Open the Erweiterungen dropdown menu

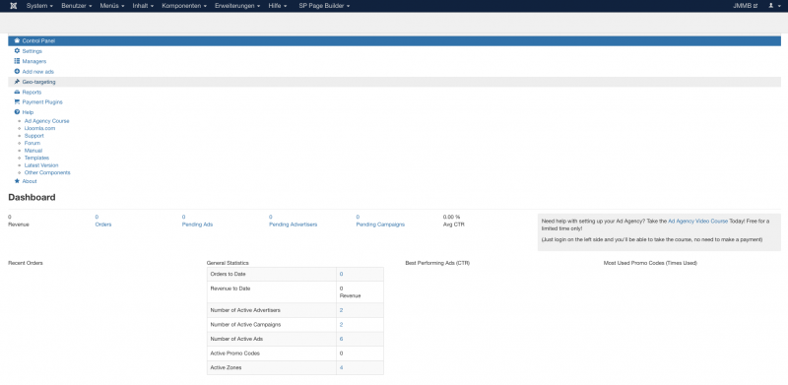coord(237,6)
